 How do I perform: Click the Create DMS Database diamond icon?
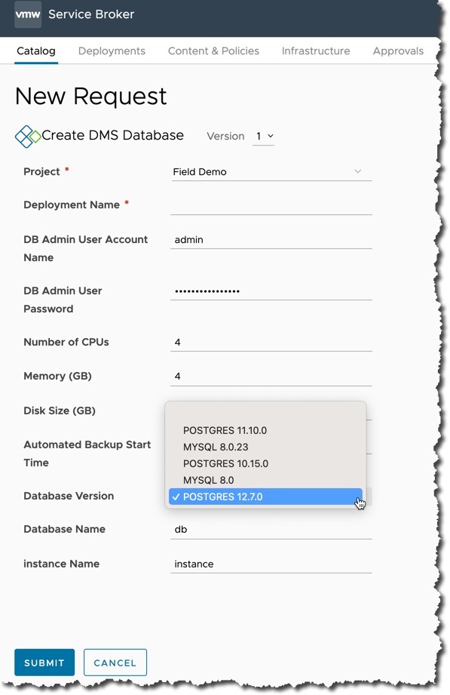coord(27,136)
